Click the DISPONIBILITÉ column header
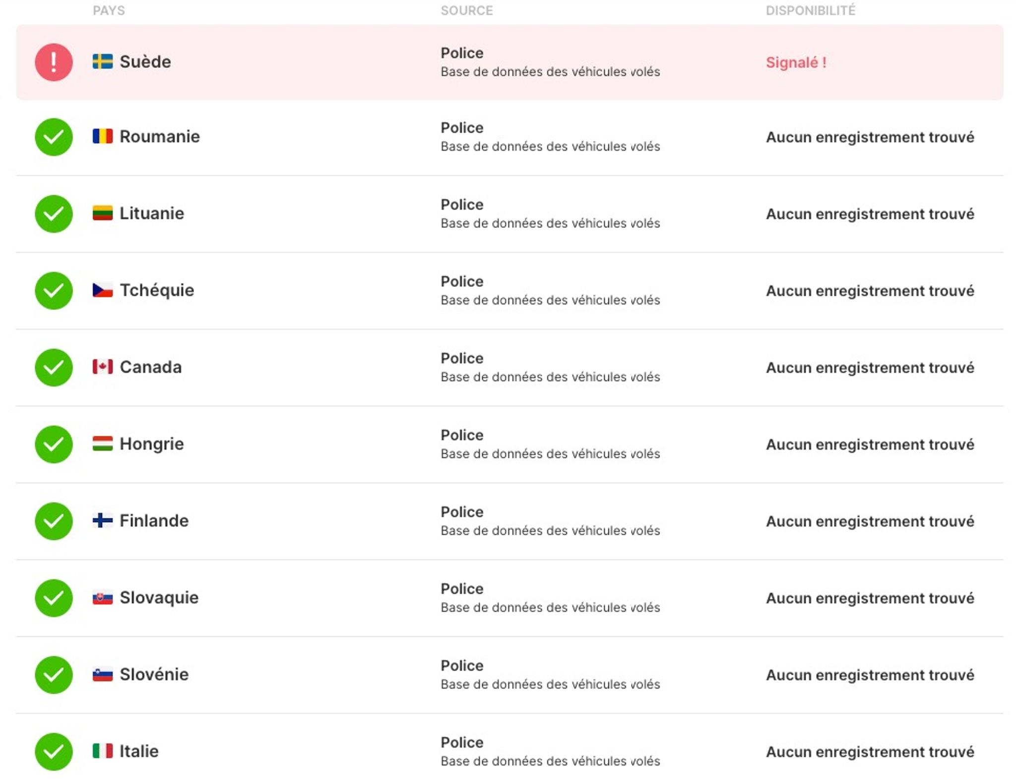 810,10
